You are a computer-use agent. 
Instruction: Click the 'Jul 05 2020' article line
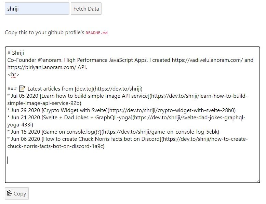[x=128, y=99]
